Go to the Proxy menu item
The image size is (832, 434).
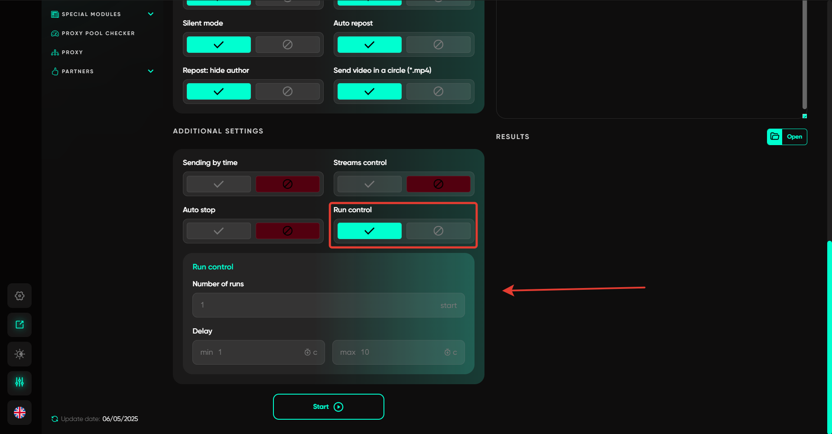coord(72,52)
